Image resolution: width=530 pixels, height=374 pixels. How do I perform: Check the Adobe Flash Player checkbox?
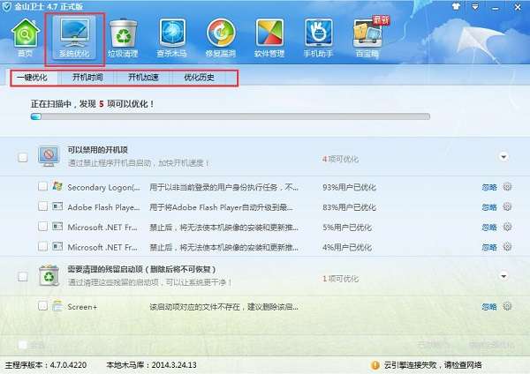point(42,206)
